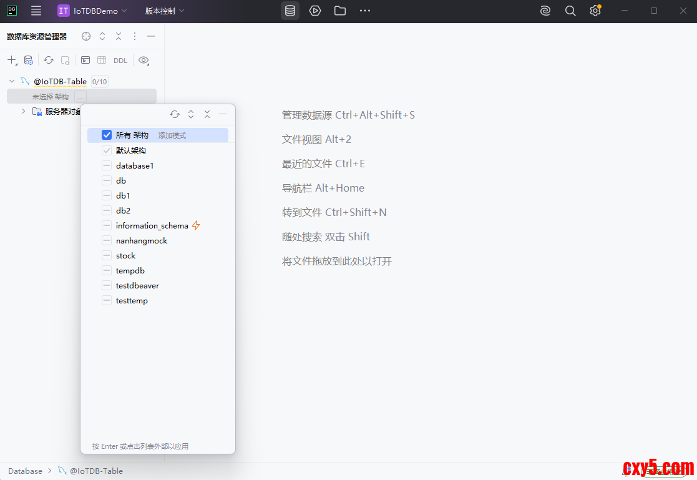Check the database1 schema checkbox
This screenshot has height=480, width=697.
107,165
